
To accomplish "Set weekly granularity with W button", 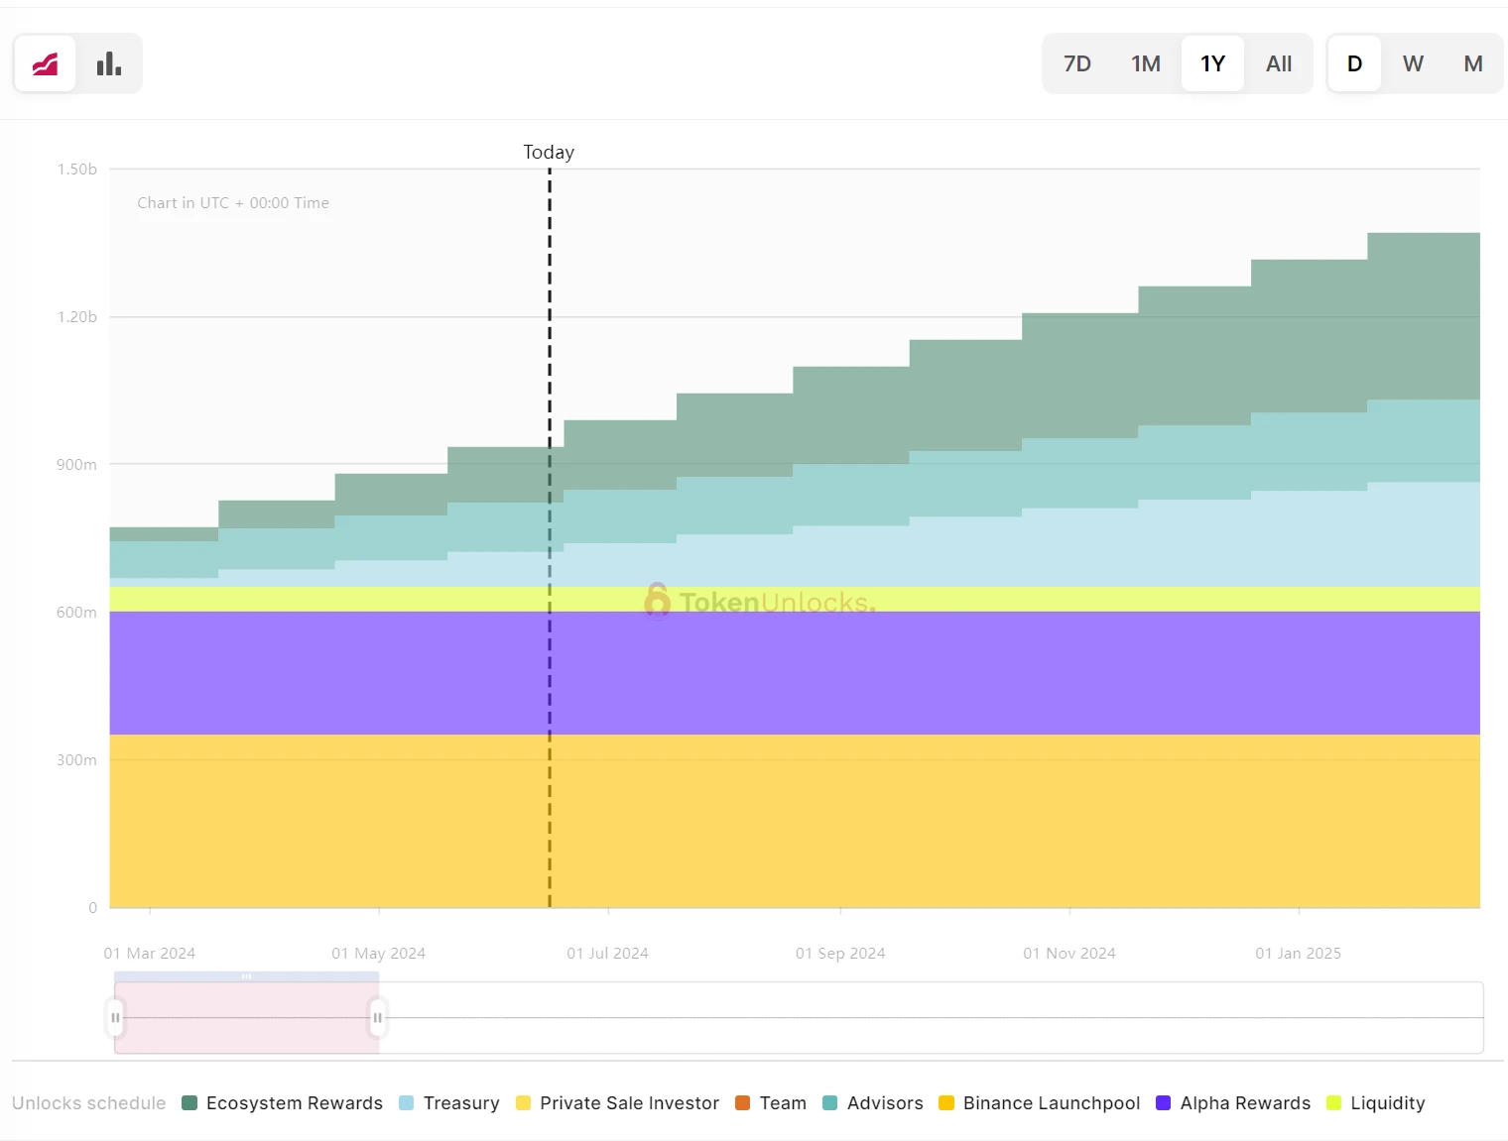I will pos(1413,64).
